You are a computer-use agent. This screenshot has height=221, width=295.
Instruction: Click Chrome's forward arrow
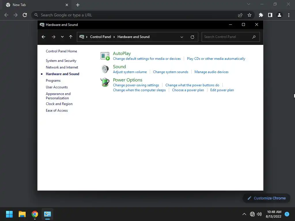(x=16, y=15)
